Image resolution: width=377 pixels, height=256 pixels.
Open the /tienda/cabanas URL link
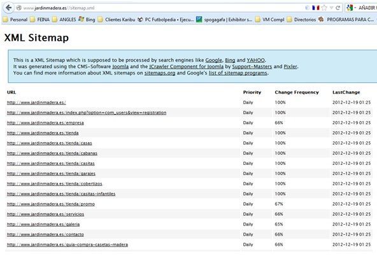[x=52, y=153]
